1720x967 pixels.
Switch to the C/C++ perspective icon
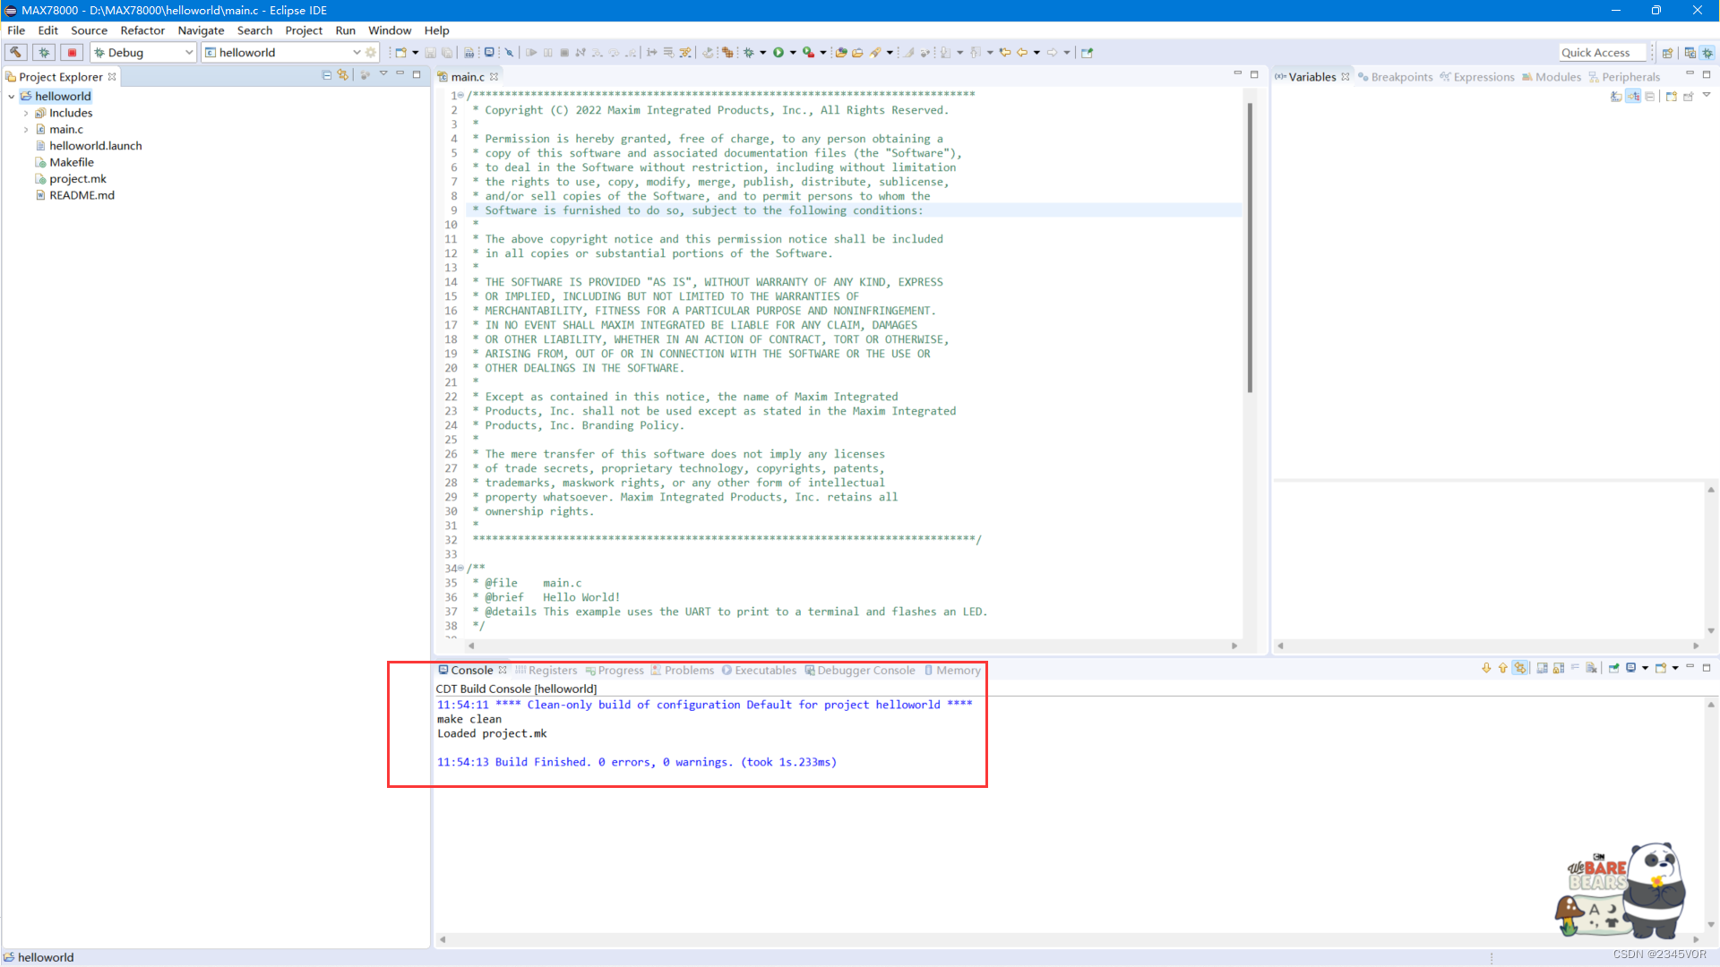pyautogui.click(x=1690, y=52)
